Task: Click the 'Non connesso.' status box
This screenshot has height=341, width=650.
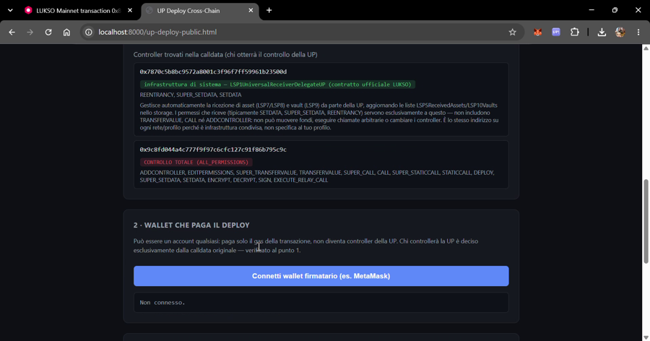Action: click(321, 303)
